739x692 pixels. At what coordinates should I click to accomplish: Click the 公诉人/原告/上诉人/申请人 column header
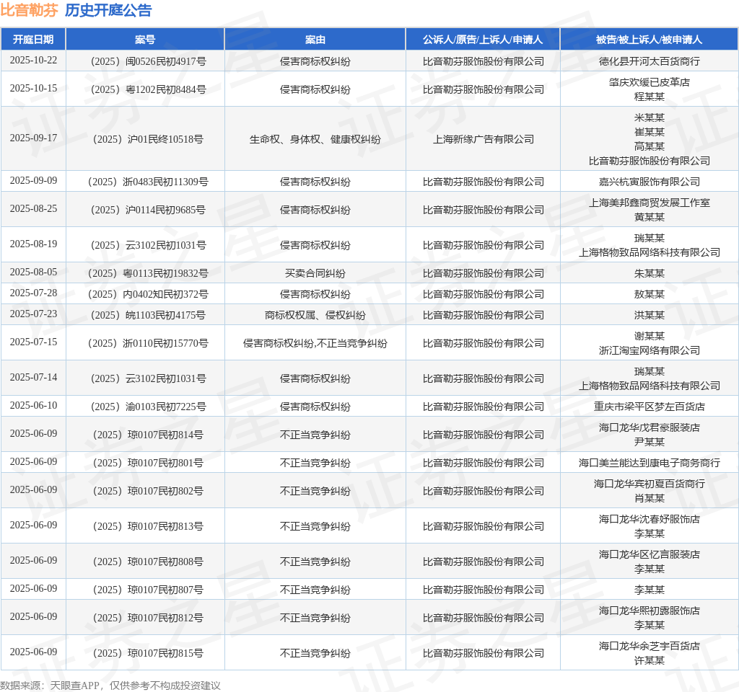click(x=483, y=40)
